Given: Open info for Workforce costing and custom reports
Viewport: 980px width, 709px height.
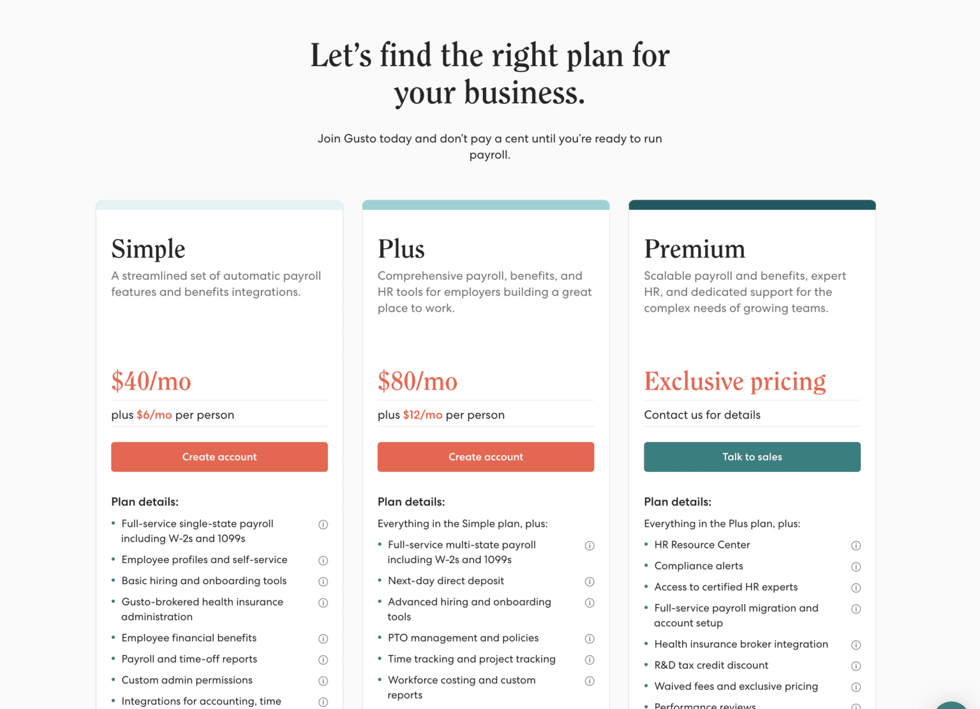Looking at the screenshot, I should click(590, 681).
